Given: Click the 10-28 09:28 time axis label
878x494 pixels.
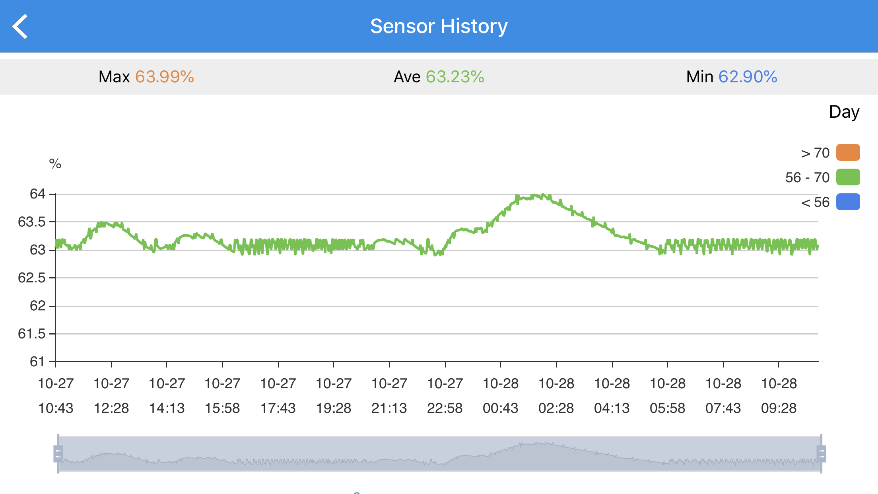Looking at the screenshot, I should pyautogui.click(x=779, y=396).
